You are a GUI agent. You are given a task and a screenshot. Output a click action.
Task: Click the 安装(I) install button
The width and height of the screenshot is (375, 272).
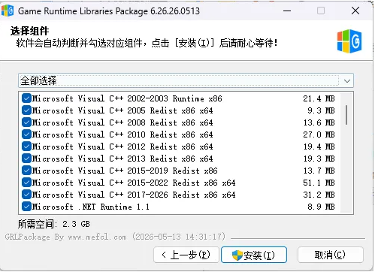(x=254, y=255)
